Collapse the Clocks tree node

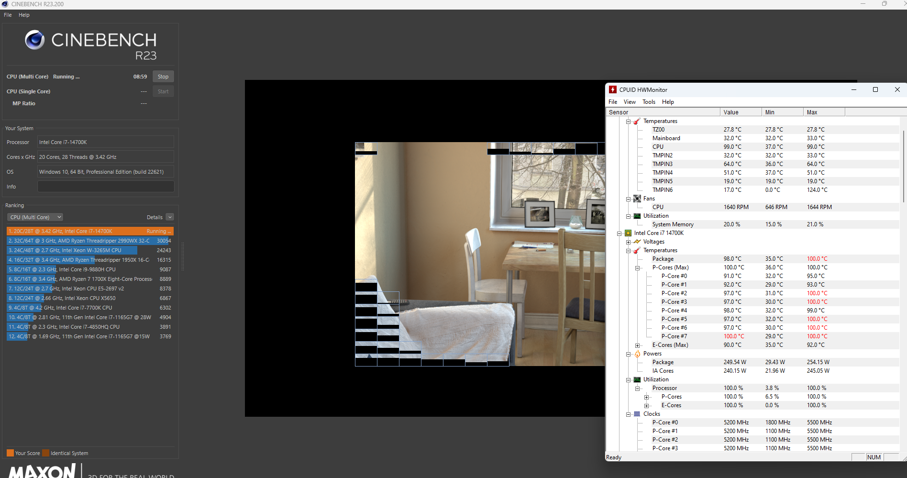click(x=629, y=414)
